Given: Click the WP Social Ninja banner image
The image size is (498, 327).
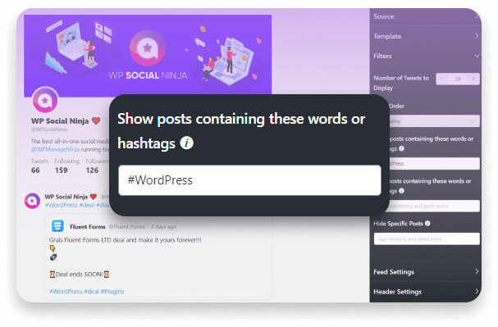Looking at the screenshot, I should coord(148,55).
